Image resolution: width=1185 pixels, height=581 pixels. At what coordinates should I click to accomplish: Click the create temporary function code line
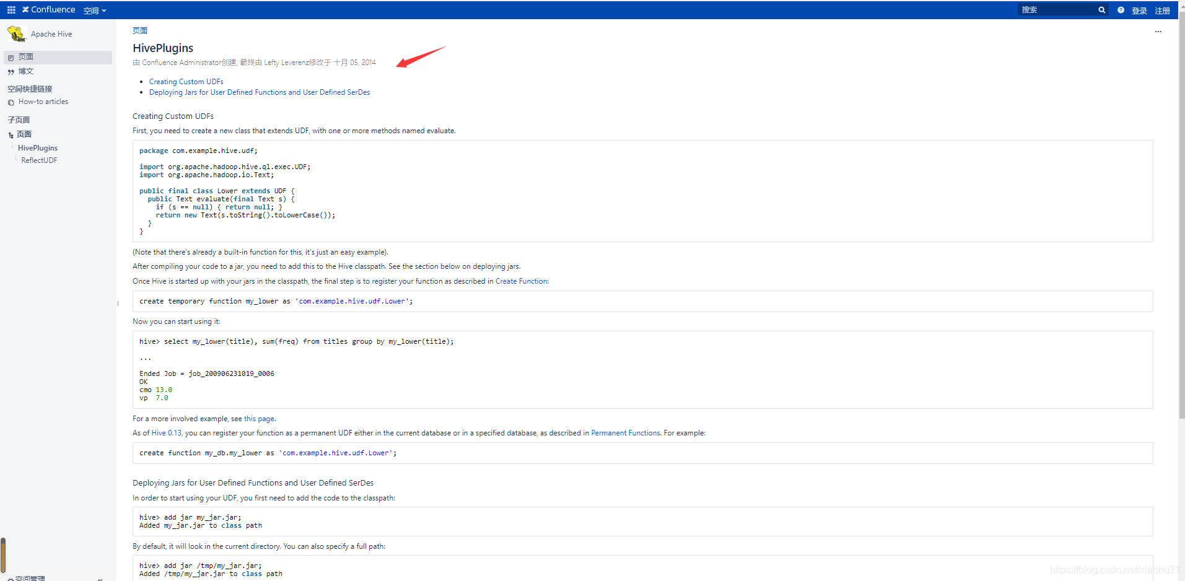pyautogui.click(x=276, y=301)
